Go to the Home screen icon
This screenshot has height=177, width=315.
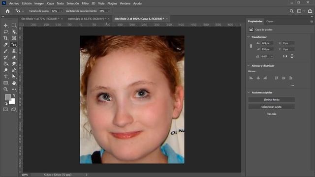(x=8, y=11)
